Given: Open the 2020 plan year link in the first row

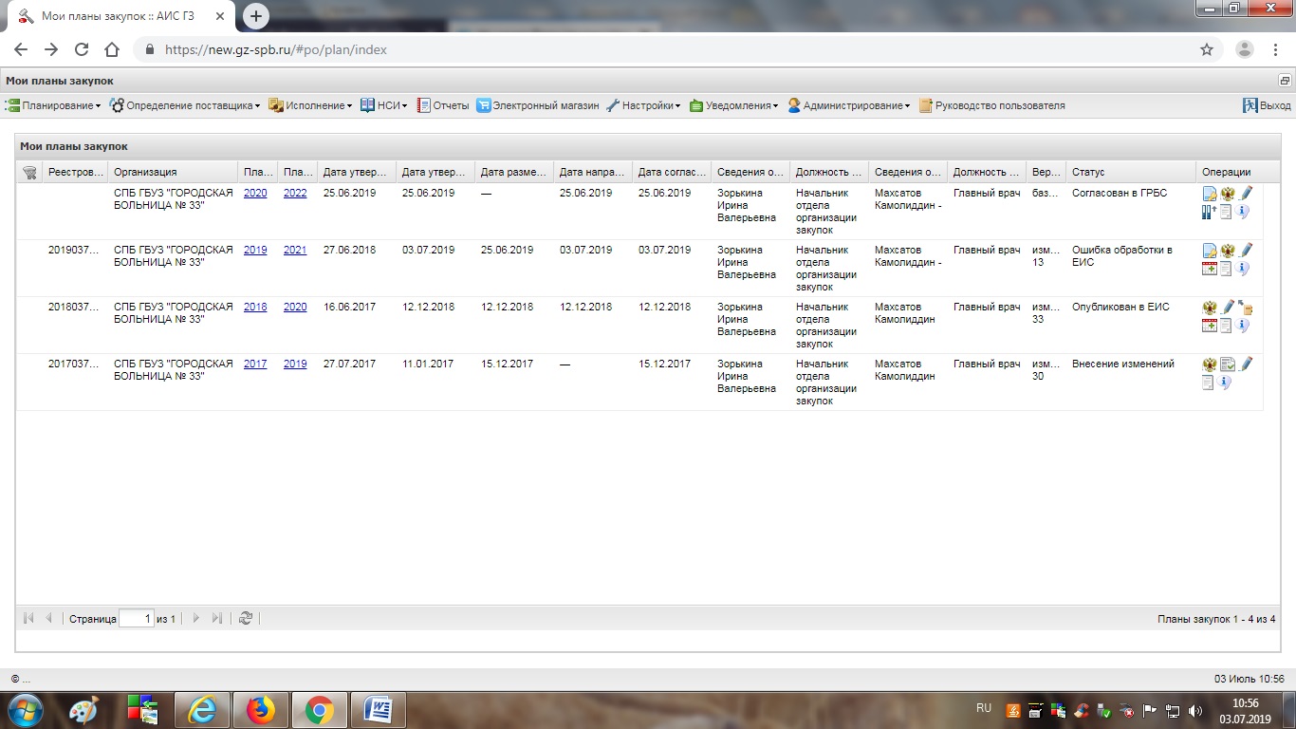Looking at the screenshot, I should point(255,193).
